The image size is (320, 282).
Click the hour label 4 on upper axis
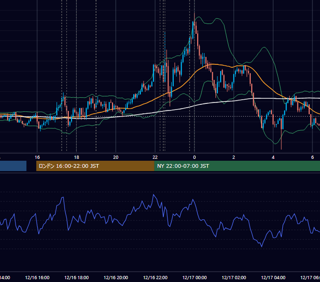[x=273, y=157]
